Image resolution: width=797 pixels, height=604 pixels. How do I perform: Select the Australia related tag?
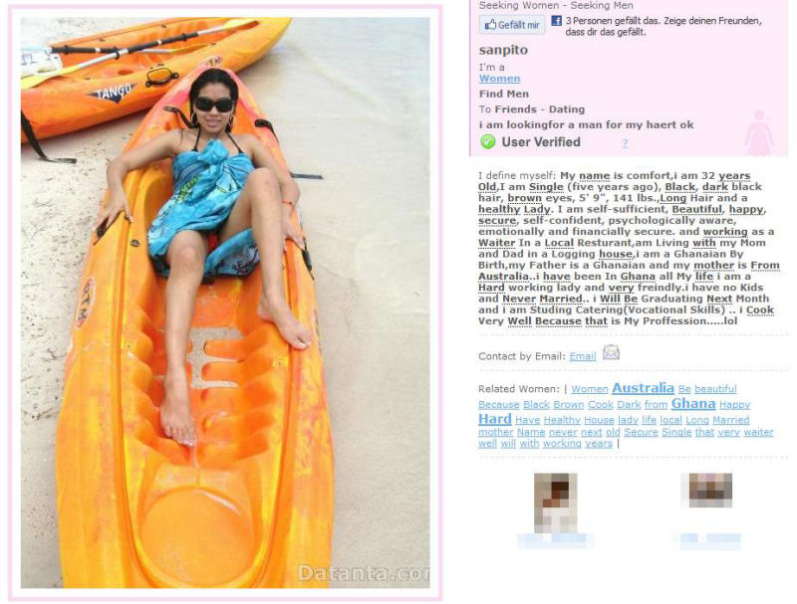[x=643, y=388]
